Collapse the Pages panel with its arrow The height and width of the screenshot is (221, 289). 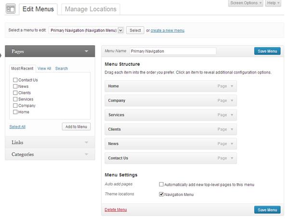[x=86, y=51]
